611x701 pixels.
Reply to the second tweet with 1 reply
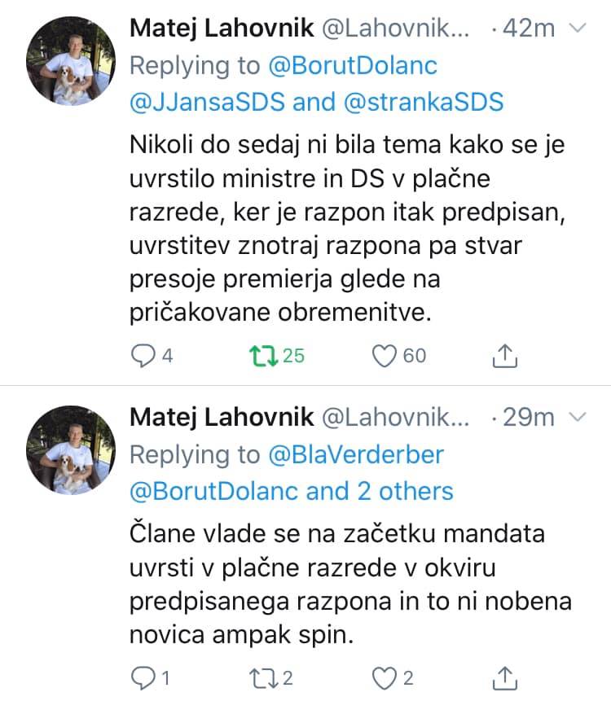click(143, 677)
